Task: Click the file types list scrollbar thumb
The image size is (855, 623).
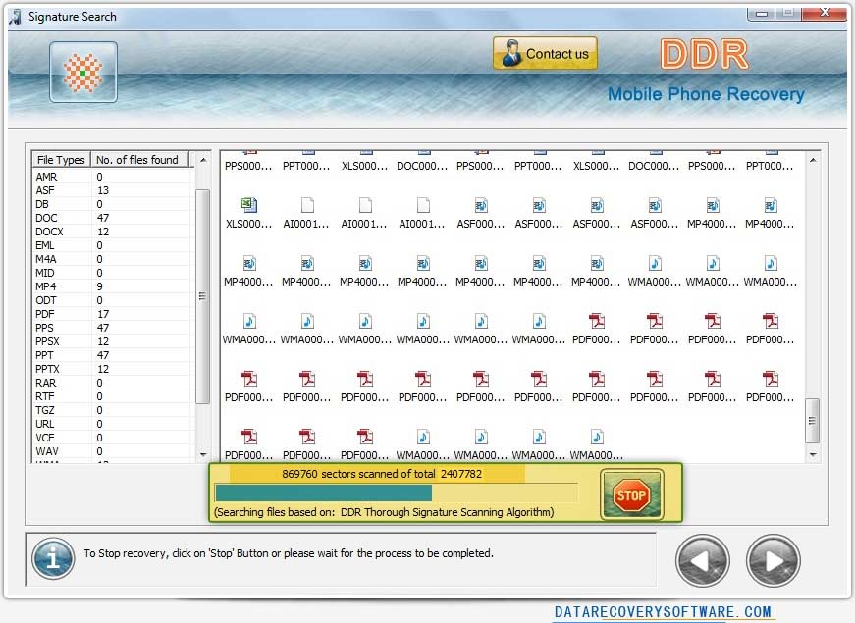Action: (x=203, y=296)
